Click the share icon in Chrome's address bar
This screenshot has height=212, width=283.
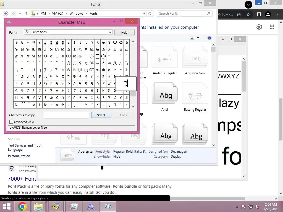point(240,14)
